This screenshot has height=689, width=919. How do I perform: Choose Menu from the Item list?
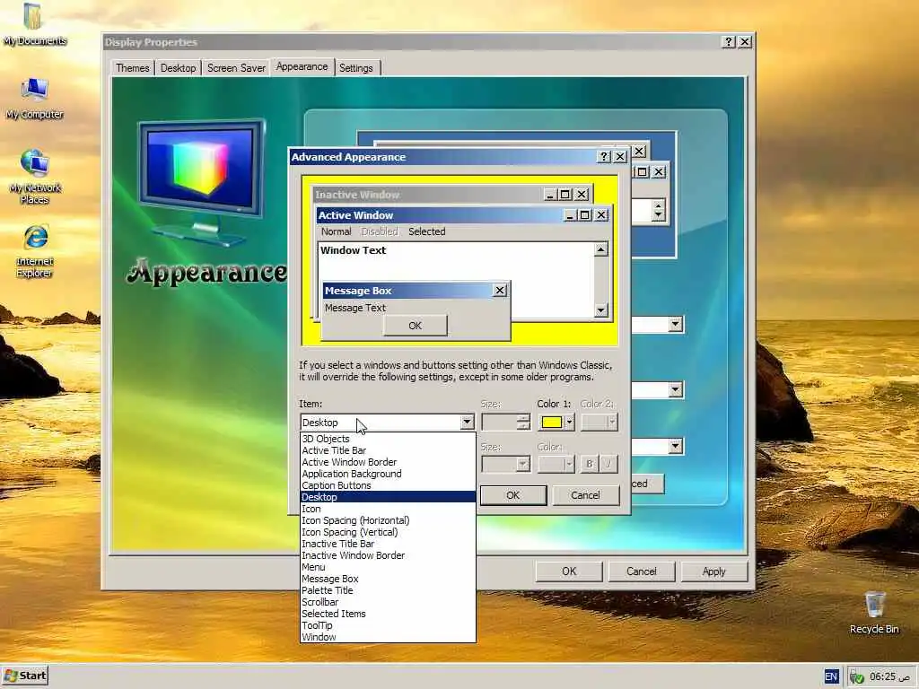[x=388, y=567]
